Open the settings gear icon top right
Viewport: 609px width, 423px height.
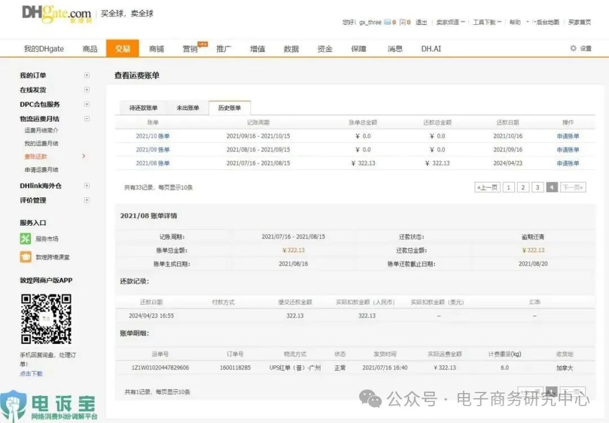coord(573,49)
